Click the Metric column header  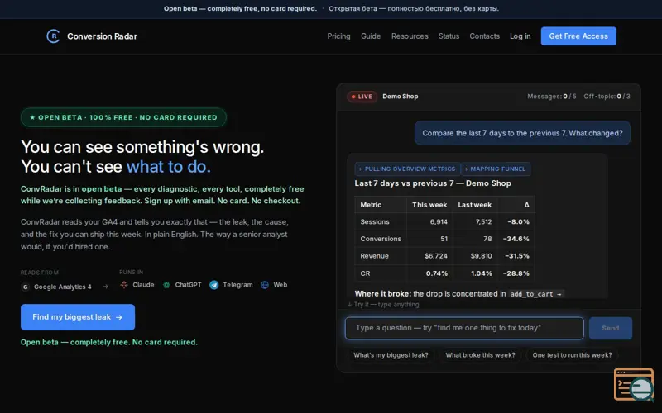point(371,205)
